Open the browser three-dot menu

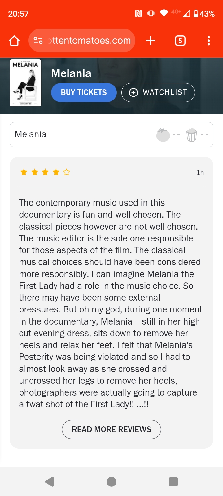pos(209,41)
